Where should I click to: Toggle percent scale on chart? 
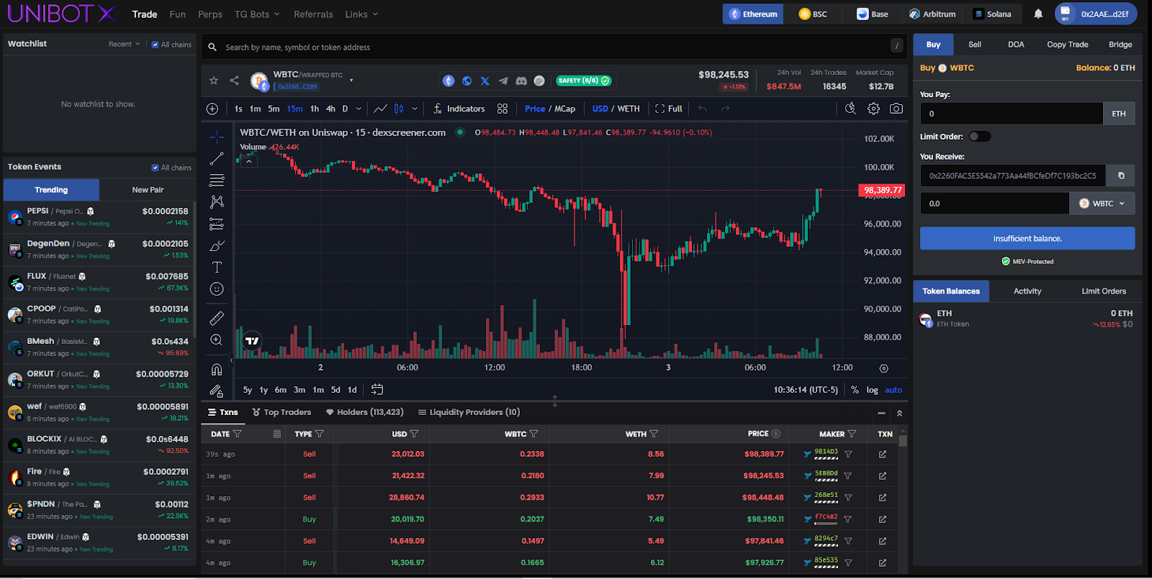point(855,390)
